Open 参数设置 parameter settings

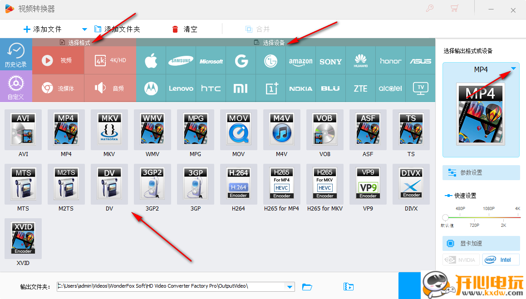[x=481, y=172]
